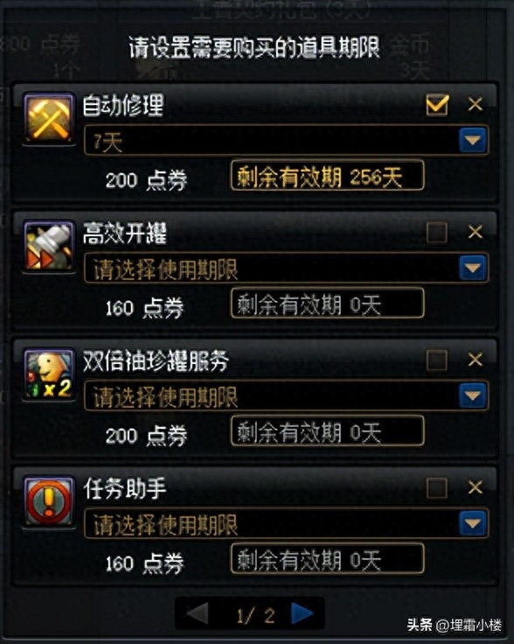
Task: Remove 双倍袖珍罐服务 with its X icon
Action: 475,360
